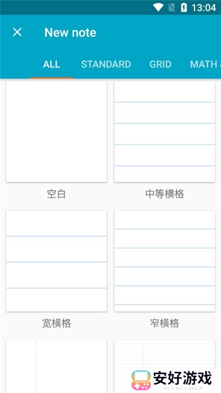Click the 中等横格 label text
This screenshot has width=221, height=393.
pos(165,194)
